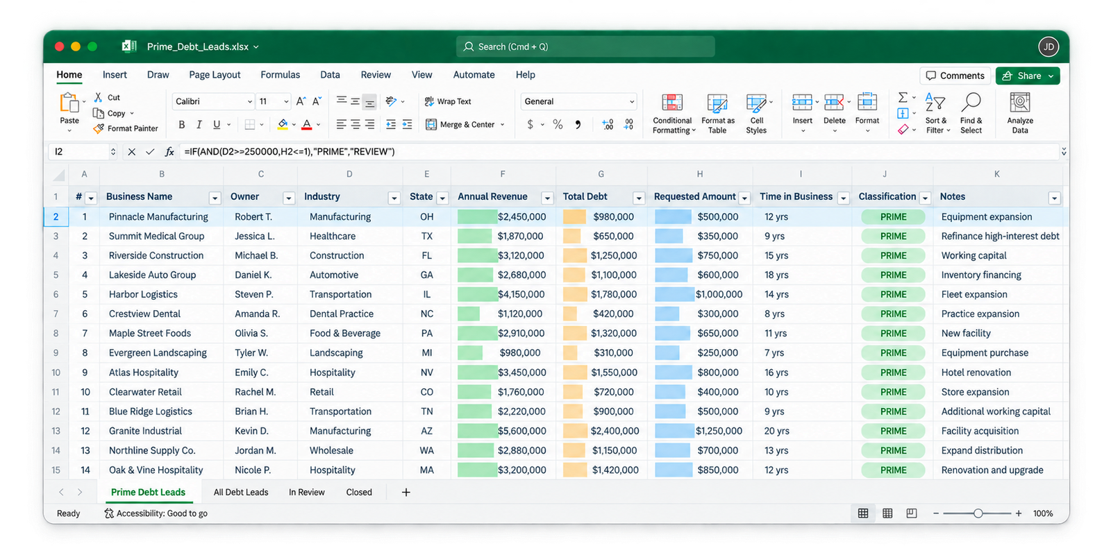1111x555 pixels.
Task: Apply the red font color
Action: pos(307,125)
